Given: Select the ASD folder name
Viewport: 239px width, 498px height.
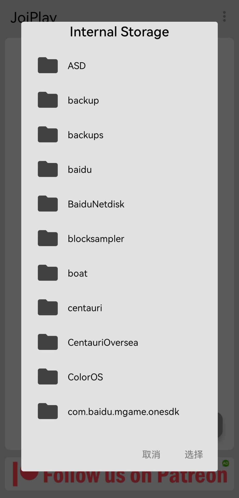Looking at the screenshot, I should pos(77,66).
